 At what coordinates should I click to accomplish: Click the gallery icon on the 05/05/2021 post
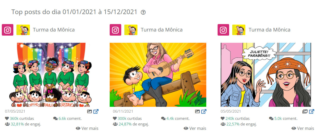tap(305, 111)
